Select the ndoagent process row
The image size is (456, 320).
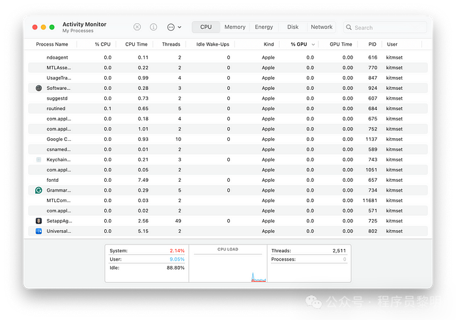click(228, 57)
